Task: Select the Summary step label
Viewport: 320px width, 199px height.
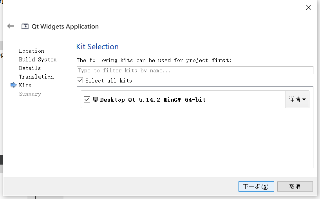Action: [30, 94]
